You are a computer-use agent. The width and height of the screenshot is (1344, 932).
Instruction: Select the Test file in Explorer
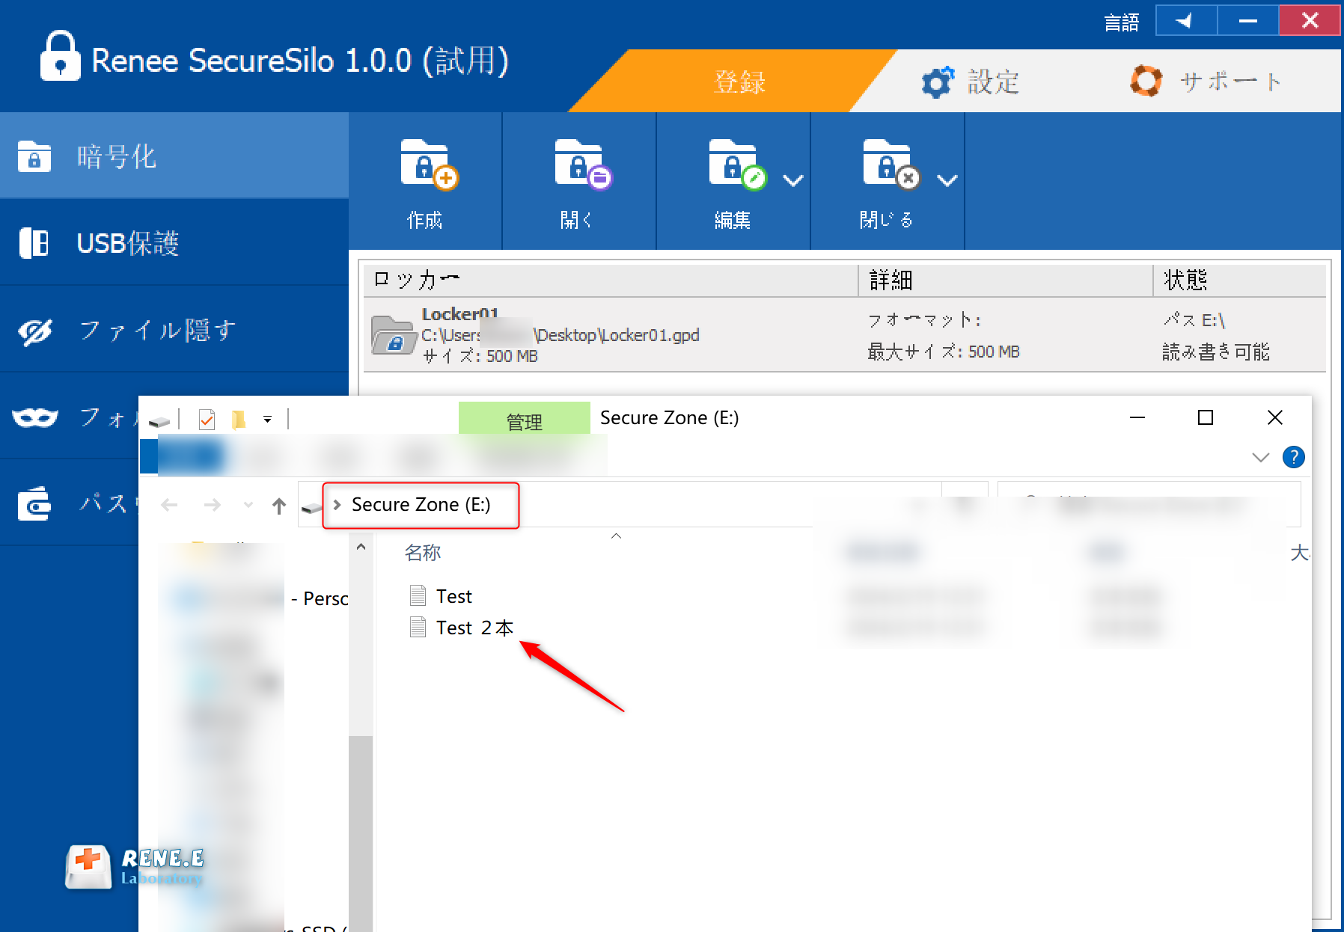[x=453, y=596]
